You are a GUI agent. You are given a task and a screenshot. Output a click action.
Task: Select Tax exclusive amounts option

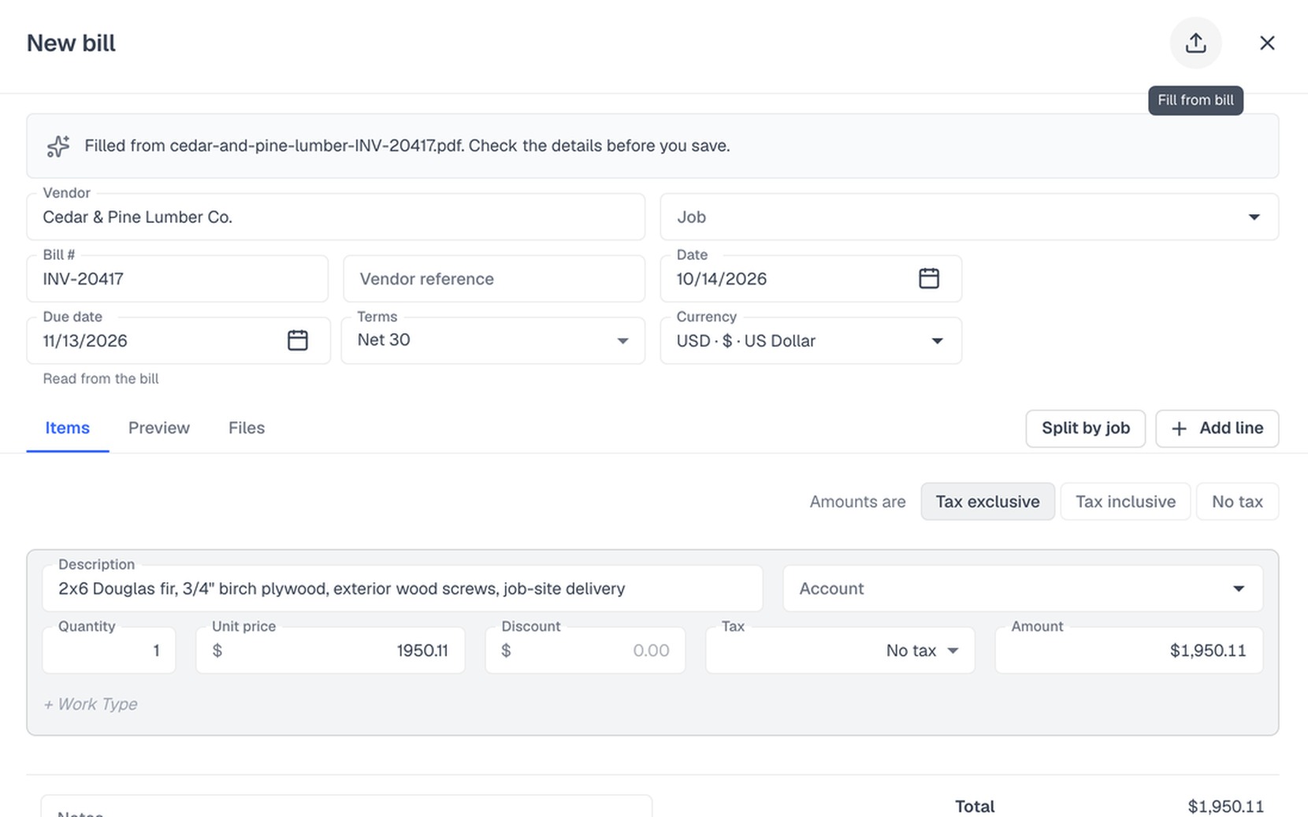987,501
